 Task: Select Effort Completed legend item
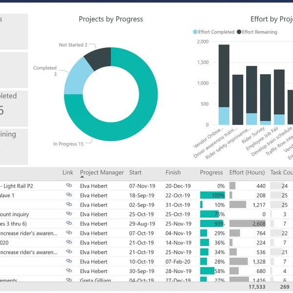pos(213,32)
